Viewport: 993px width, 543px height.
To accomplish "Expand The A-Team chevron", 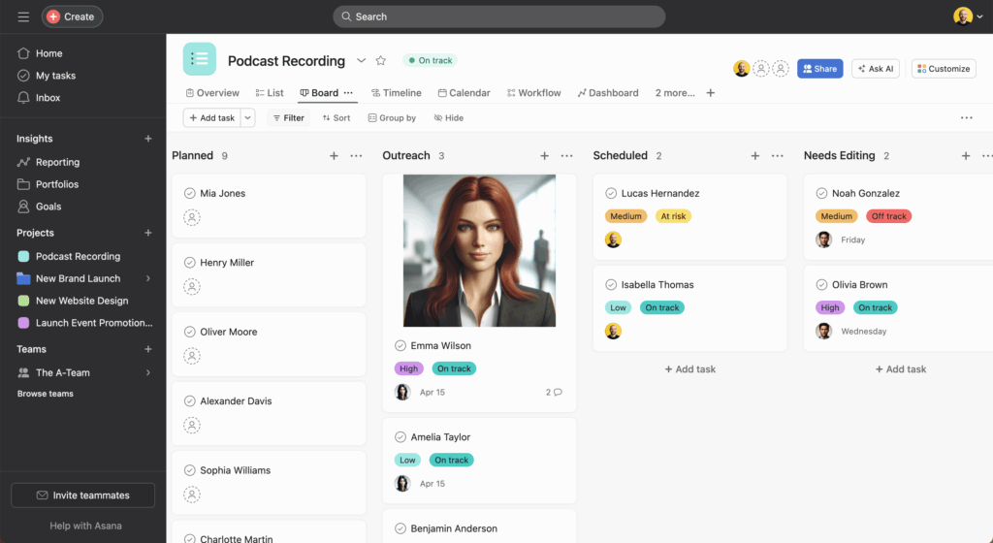I will point(148,372).
